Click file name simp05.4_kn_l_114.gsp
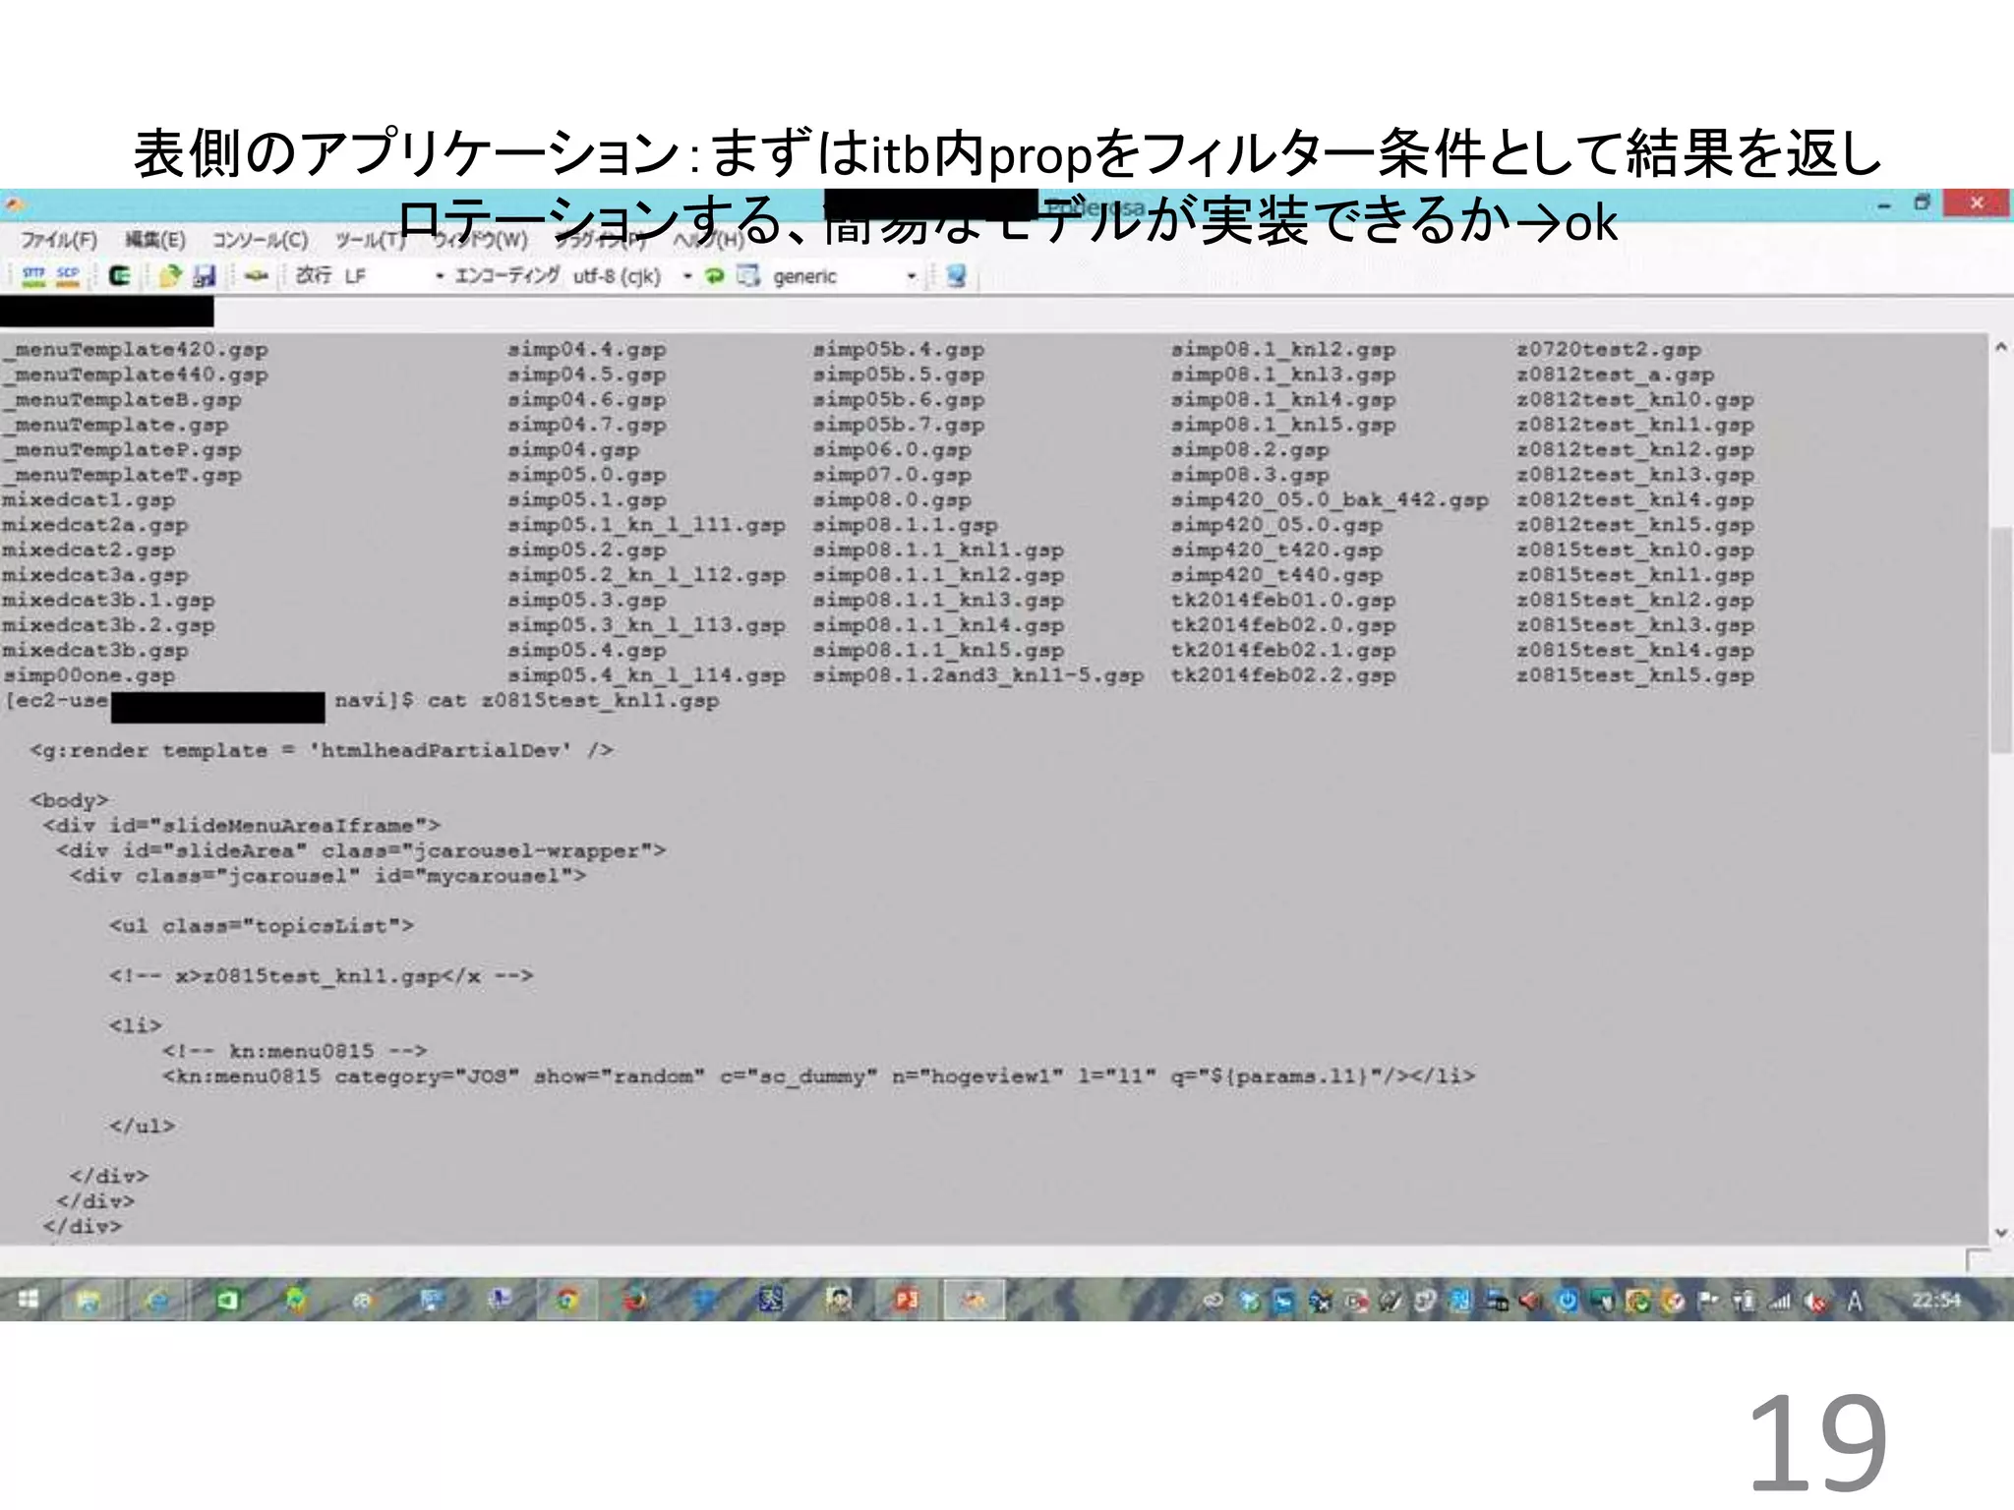Screen dimensions: 2014x1510 (x=647, y=675)
